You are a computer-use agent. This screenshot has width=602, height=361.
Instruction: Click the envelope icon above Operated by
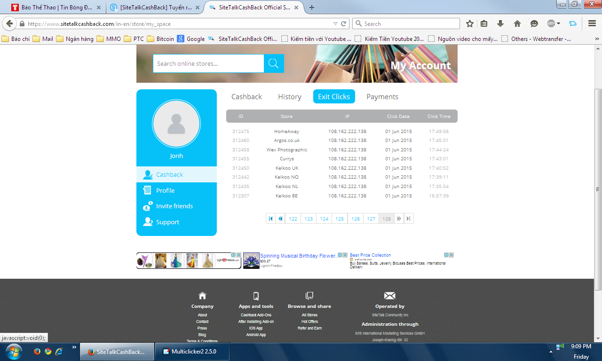coord(389,296)
